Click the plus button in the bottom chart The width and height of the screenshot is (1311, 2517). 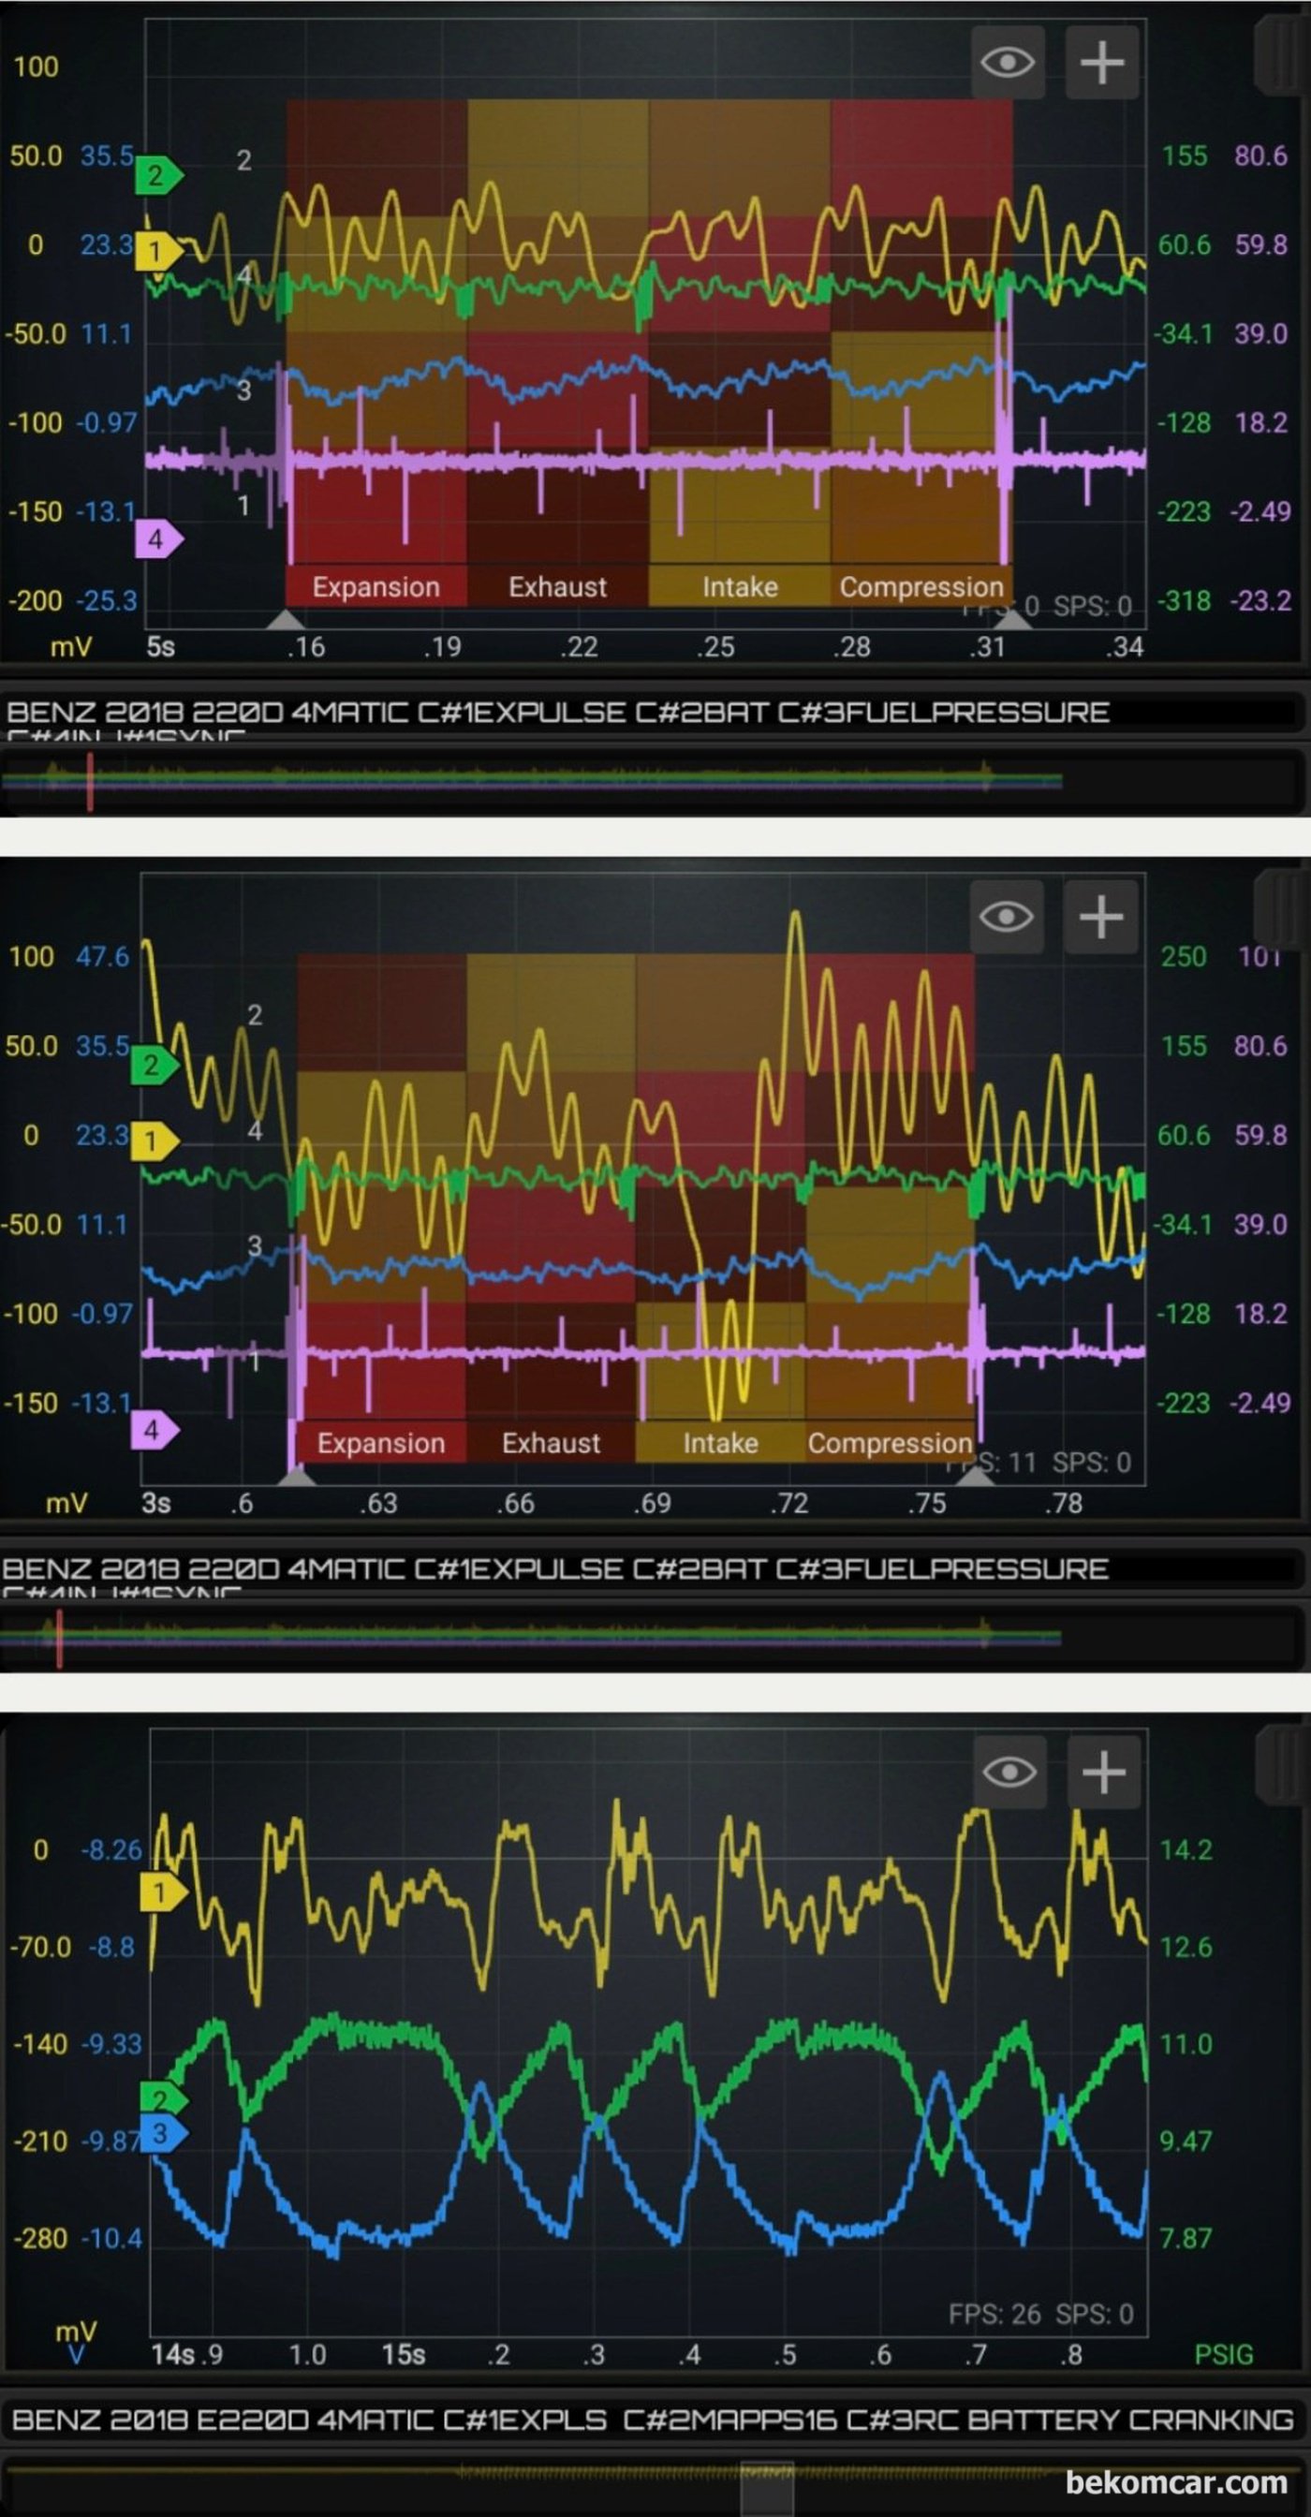click(1104, 1772)
